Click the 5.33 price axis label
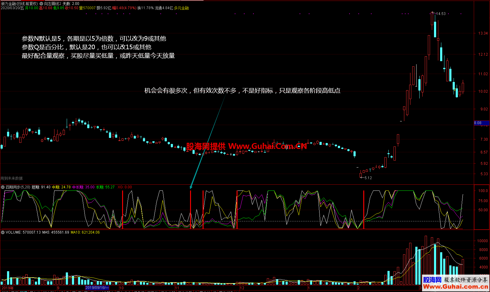Screen dimensions: 490x292 (x=484, y=174)
